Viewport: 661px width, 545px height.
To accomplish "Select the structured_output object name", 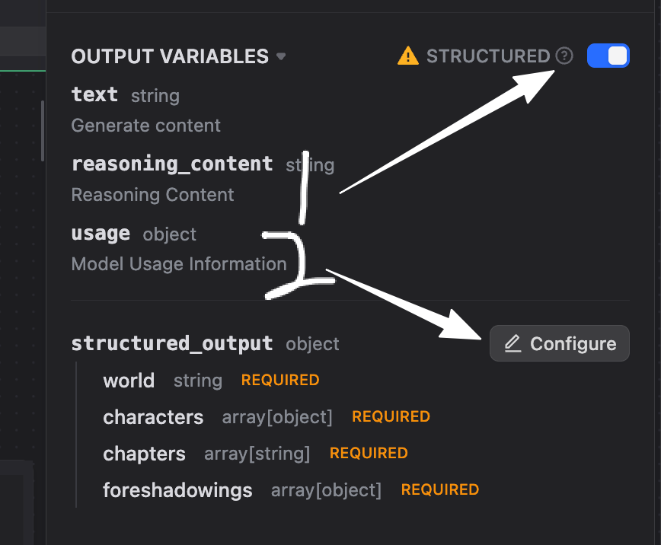I will pyautogui.click(x=172, y=343).
